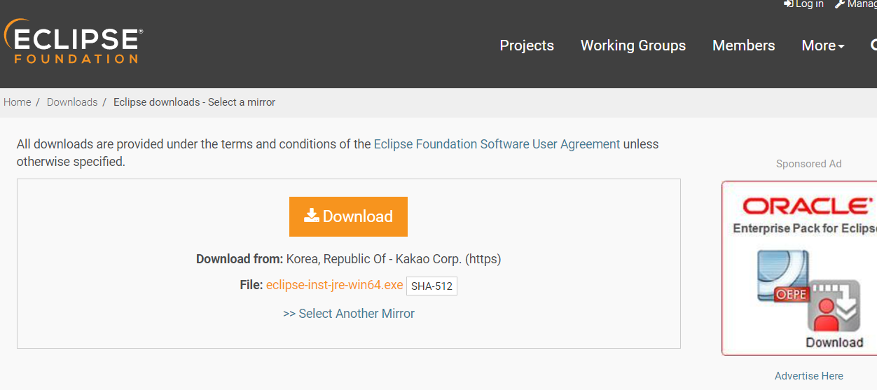Click the Download label in Oracle ad
Screen dimensions: 877x390
click(834, 342)
